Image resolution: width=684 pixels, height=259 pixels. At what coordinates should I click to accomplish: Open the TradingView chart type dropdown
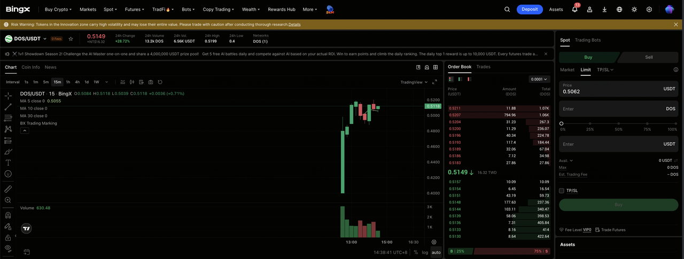coord(414,82)
